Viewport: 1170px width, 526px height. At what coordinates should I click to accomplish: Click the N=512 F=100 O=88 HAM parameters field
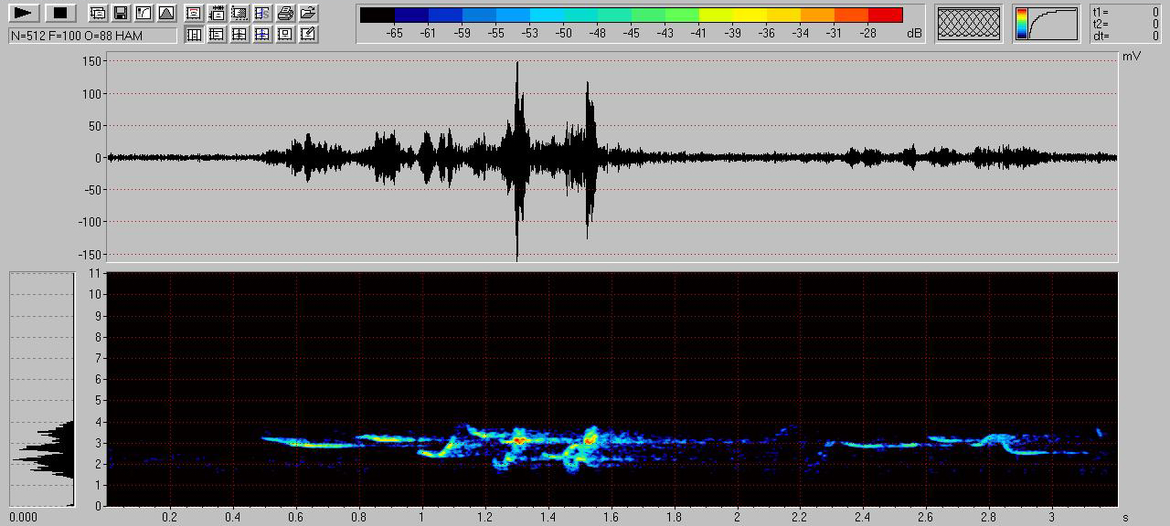coord(92,36)
